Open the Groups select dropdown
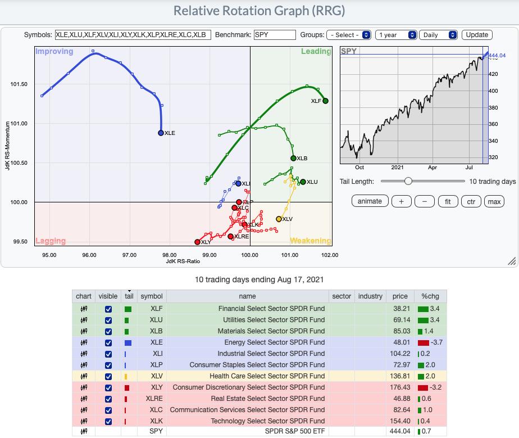The width and height of the screenshot is (519, 438). click(349, 35)
